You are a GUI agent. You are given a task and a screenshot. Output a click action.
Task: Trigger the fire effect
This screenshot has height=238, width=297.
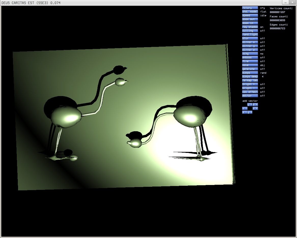[x=249, y=61]
